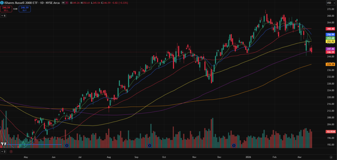Click the red alert icon below the chart
The width and height of the screenshot is (337, 160).
tap(11, 152)
